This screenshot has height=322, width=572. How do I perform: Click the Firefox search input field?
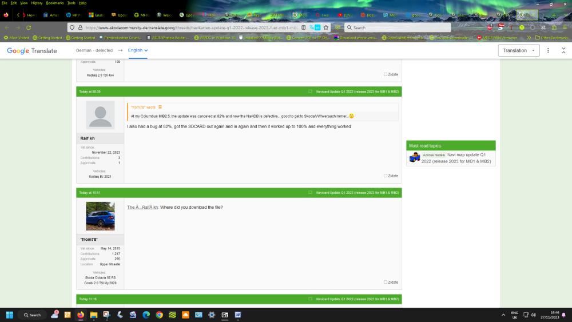(x=398, y=27)
